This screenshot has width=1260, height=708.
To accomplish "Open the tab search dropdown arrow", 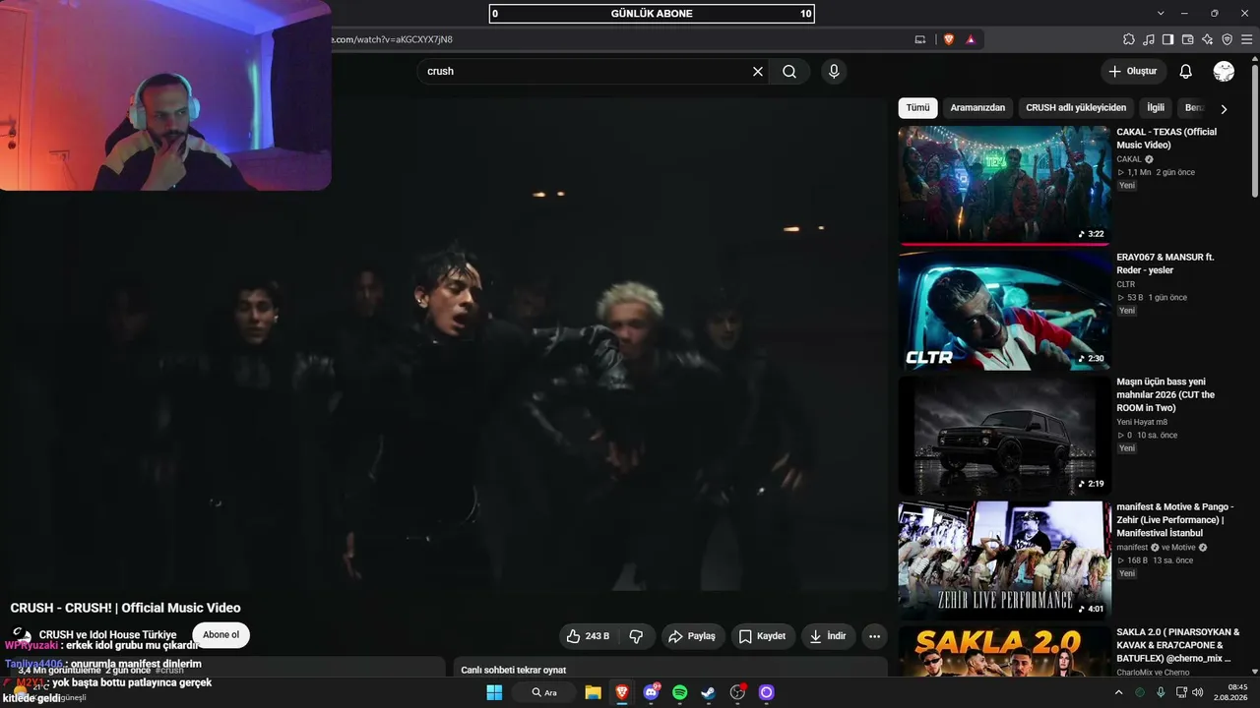I will 1161,13.
